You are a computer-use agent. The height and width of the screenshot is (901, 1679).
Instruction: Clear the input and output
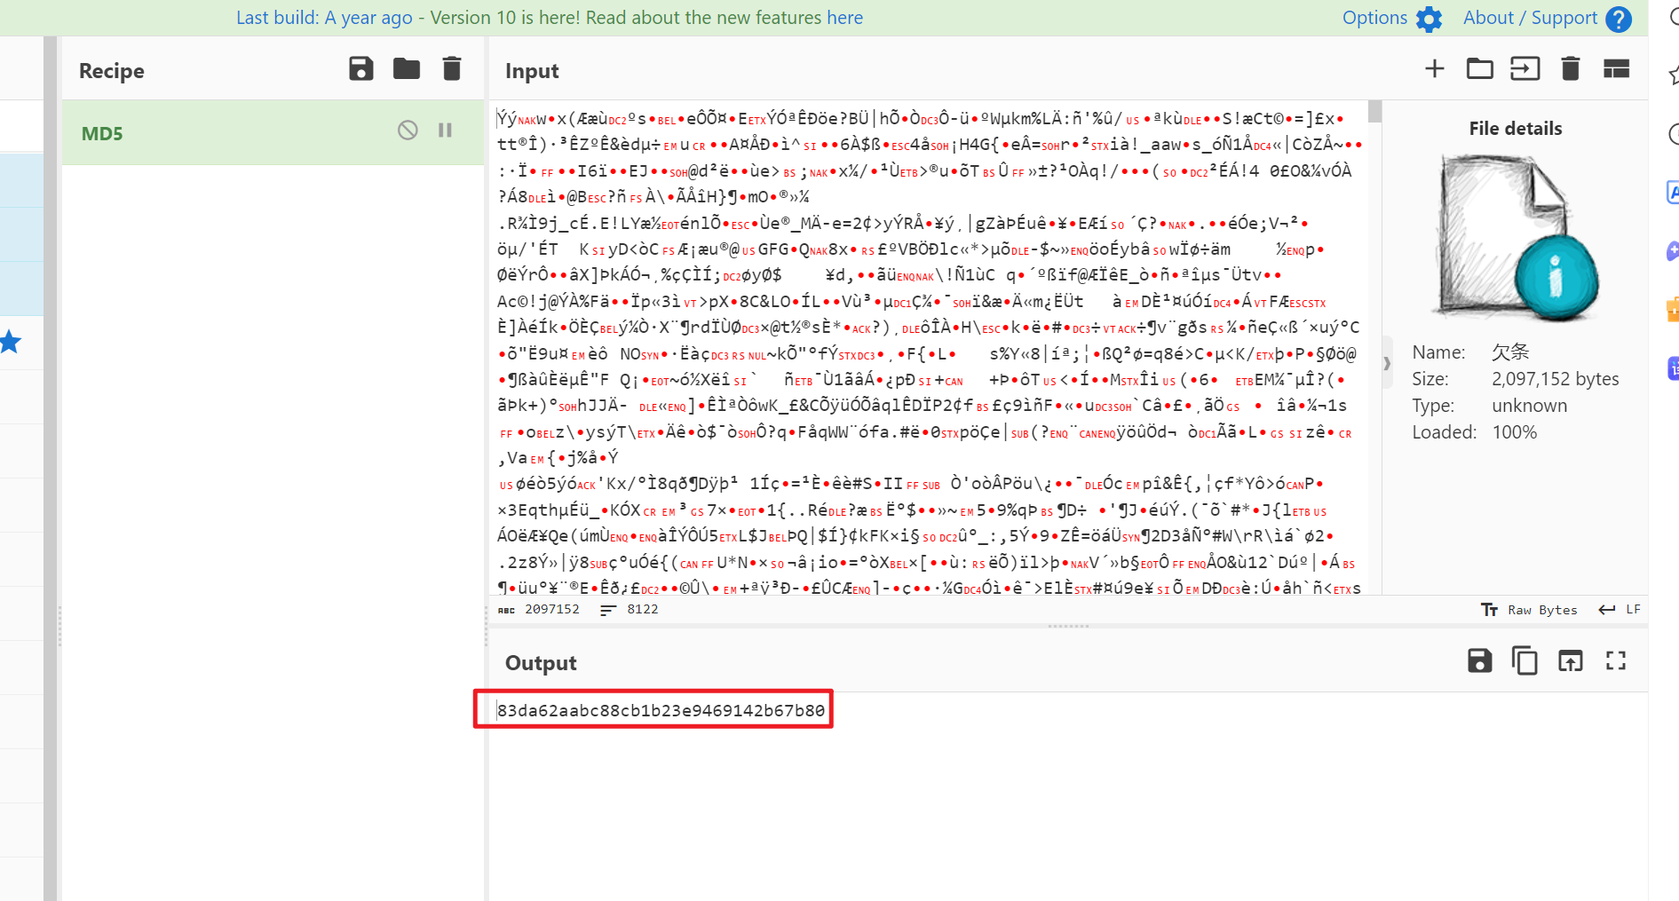click(x=1571, y=69)
